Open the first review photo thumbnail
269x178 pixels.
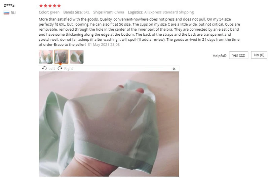46,57
